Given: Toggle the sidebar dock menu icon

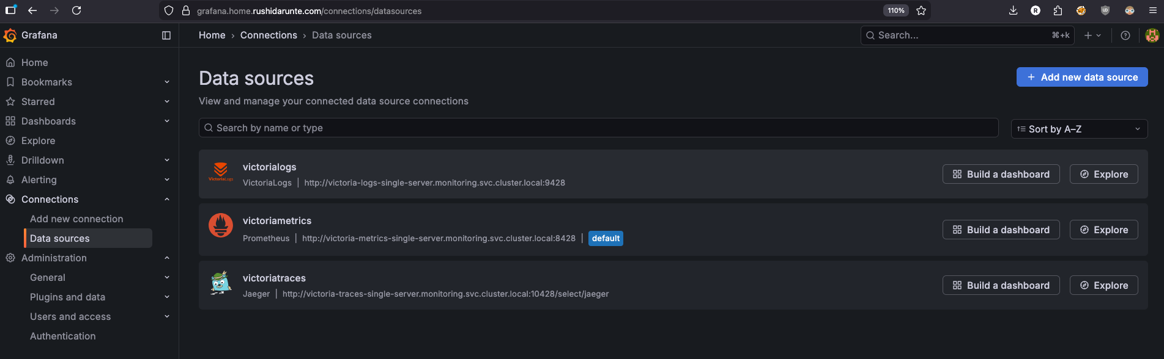Looking at the screenshot, I should point(166,35).
